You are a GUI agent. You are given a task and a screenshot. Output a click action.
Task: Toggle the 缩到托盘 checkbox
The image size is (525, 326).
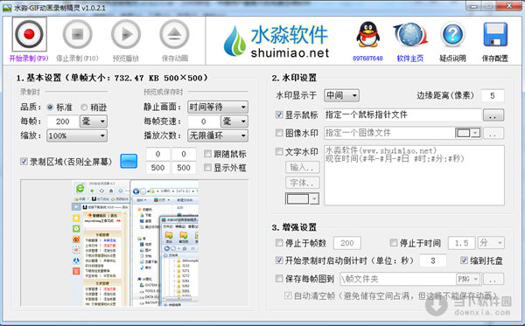click(x=464, y=260)
